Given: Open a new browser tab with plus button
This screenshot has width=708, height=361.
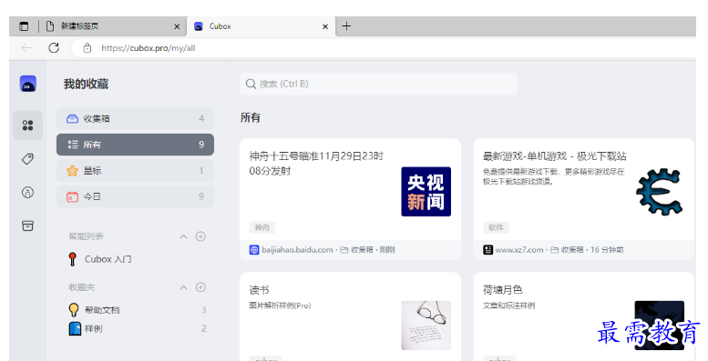Looking at the screenshot, I should (346, 26).
